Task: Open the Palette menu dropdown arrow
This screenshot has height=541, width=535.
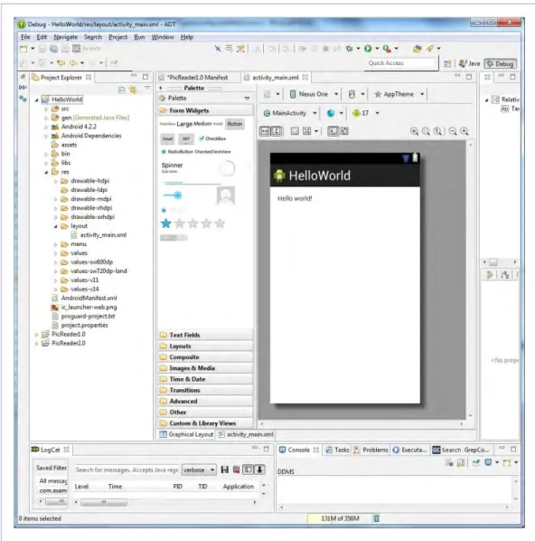Action: coord(247,99)
